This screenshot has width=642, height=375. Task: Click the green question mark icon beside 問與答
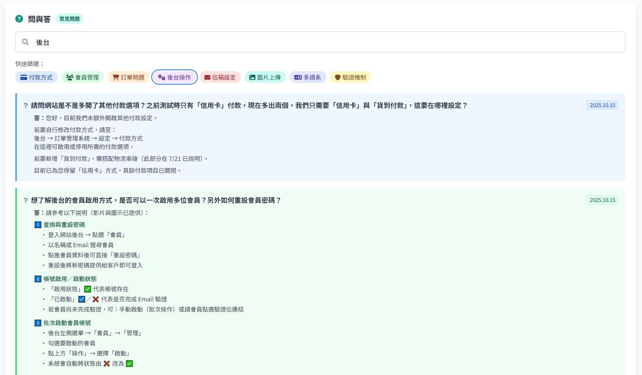pos(19,19)
